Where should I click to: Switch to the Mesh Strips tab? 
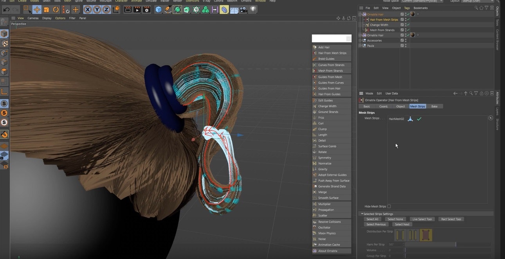click(417, 106)
